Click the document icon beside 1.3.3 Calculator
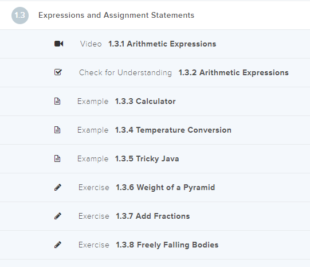The height and width of the screenshot is (267, 310). click(57, 101)
